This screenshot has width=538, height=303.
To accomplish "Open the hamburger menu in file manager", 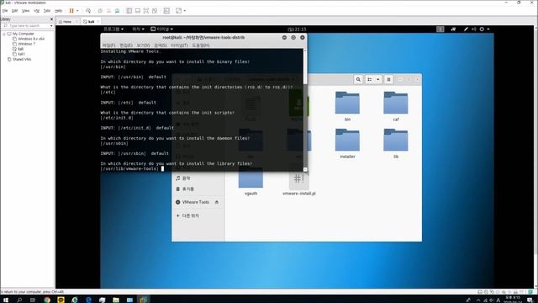I will coord(388,79).
